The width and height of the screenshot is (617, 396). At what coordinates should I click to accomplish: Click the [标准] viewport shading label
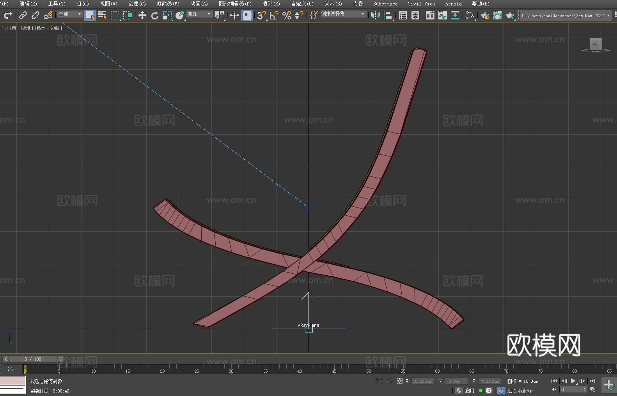27,28
